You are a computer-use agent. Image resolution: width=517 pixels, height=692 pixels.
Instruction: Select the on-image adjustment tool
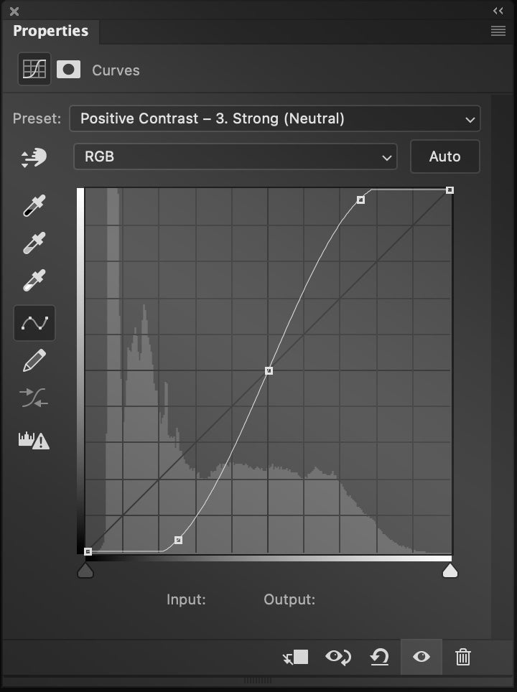(x=34, y=156)
